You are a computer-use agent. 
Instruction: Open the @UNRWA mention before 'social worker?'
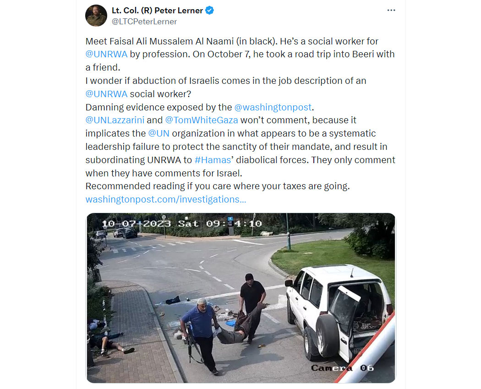(106, 94)
